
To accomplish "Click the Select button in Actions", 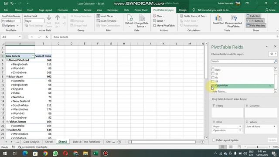I will [159, 21].
